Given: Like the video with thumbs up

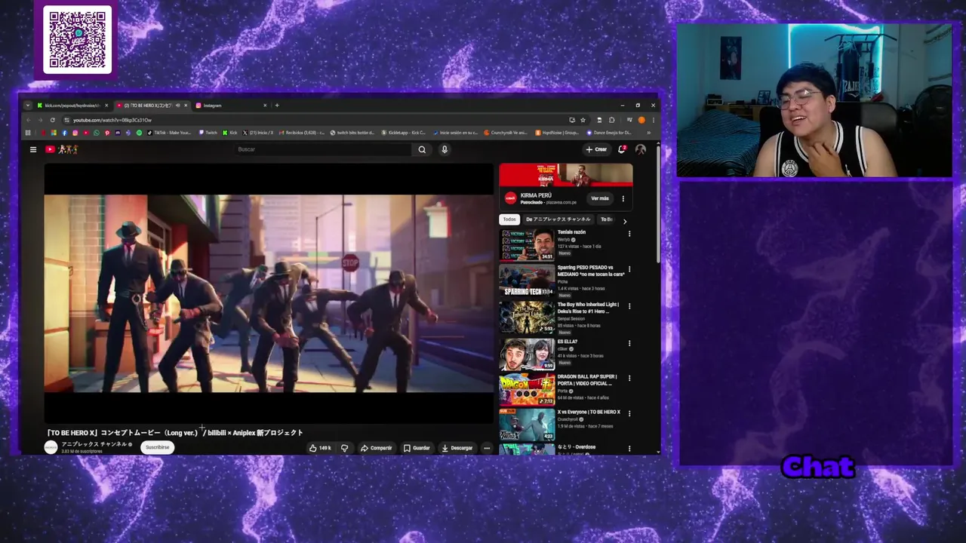Looking at the screenshot, I should pyautogui.click(x=313, y=448).
